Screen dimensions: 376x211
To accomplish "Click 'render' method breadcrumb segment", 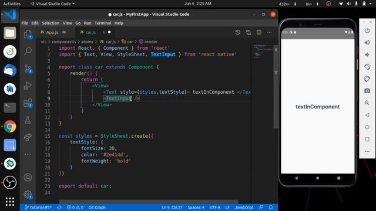I will [149, 42].
